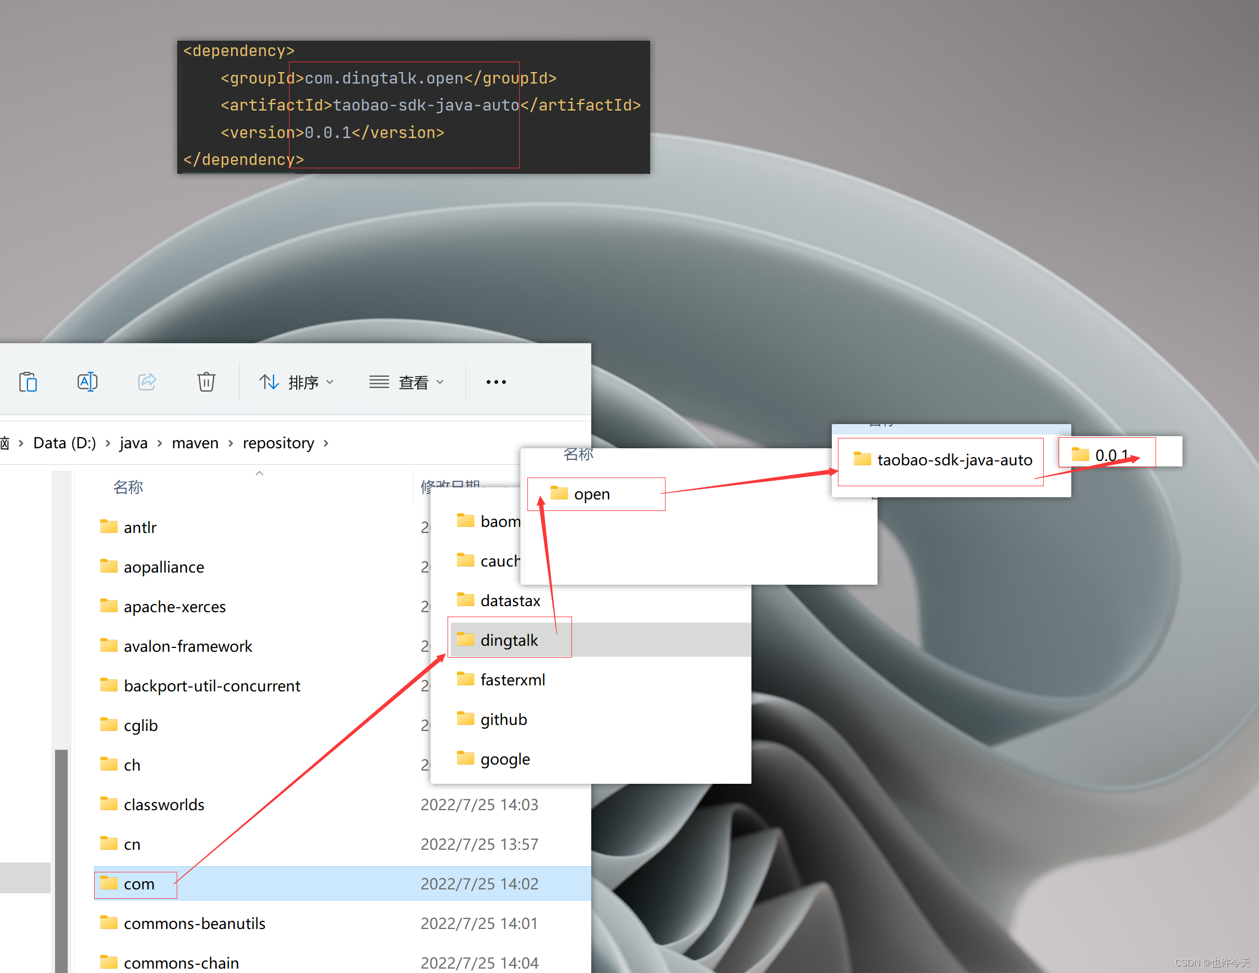The image size is (1259, 973).
Task: Click maven in the address breadcrumb
Action: pos(195,443)
